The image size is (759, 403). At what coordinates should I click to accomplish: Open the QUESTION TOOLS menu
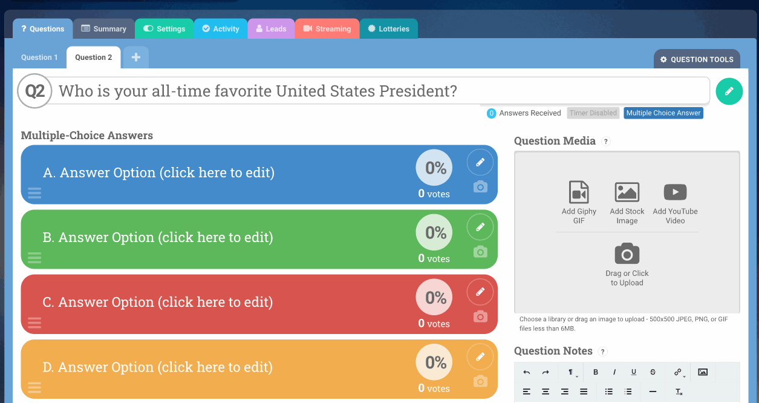pyautogui.click(x=697, y=59)
